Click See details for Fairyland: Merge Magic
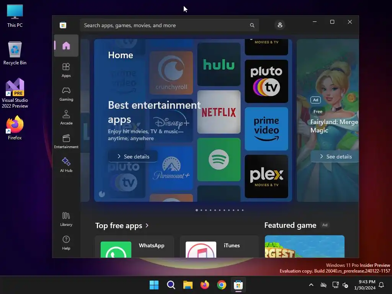The image size is (392, 294). [x=335, y=157]
